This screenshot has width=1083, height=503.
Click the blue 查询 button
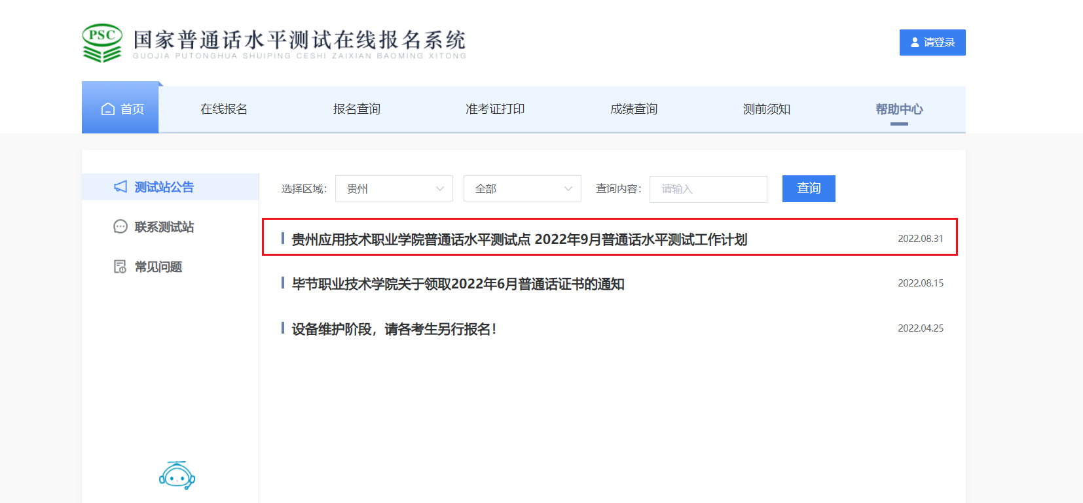pos(809,188)
